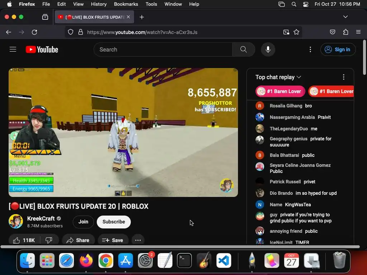Open the KreekCraft channel name link

[x=41, y=218]
